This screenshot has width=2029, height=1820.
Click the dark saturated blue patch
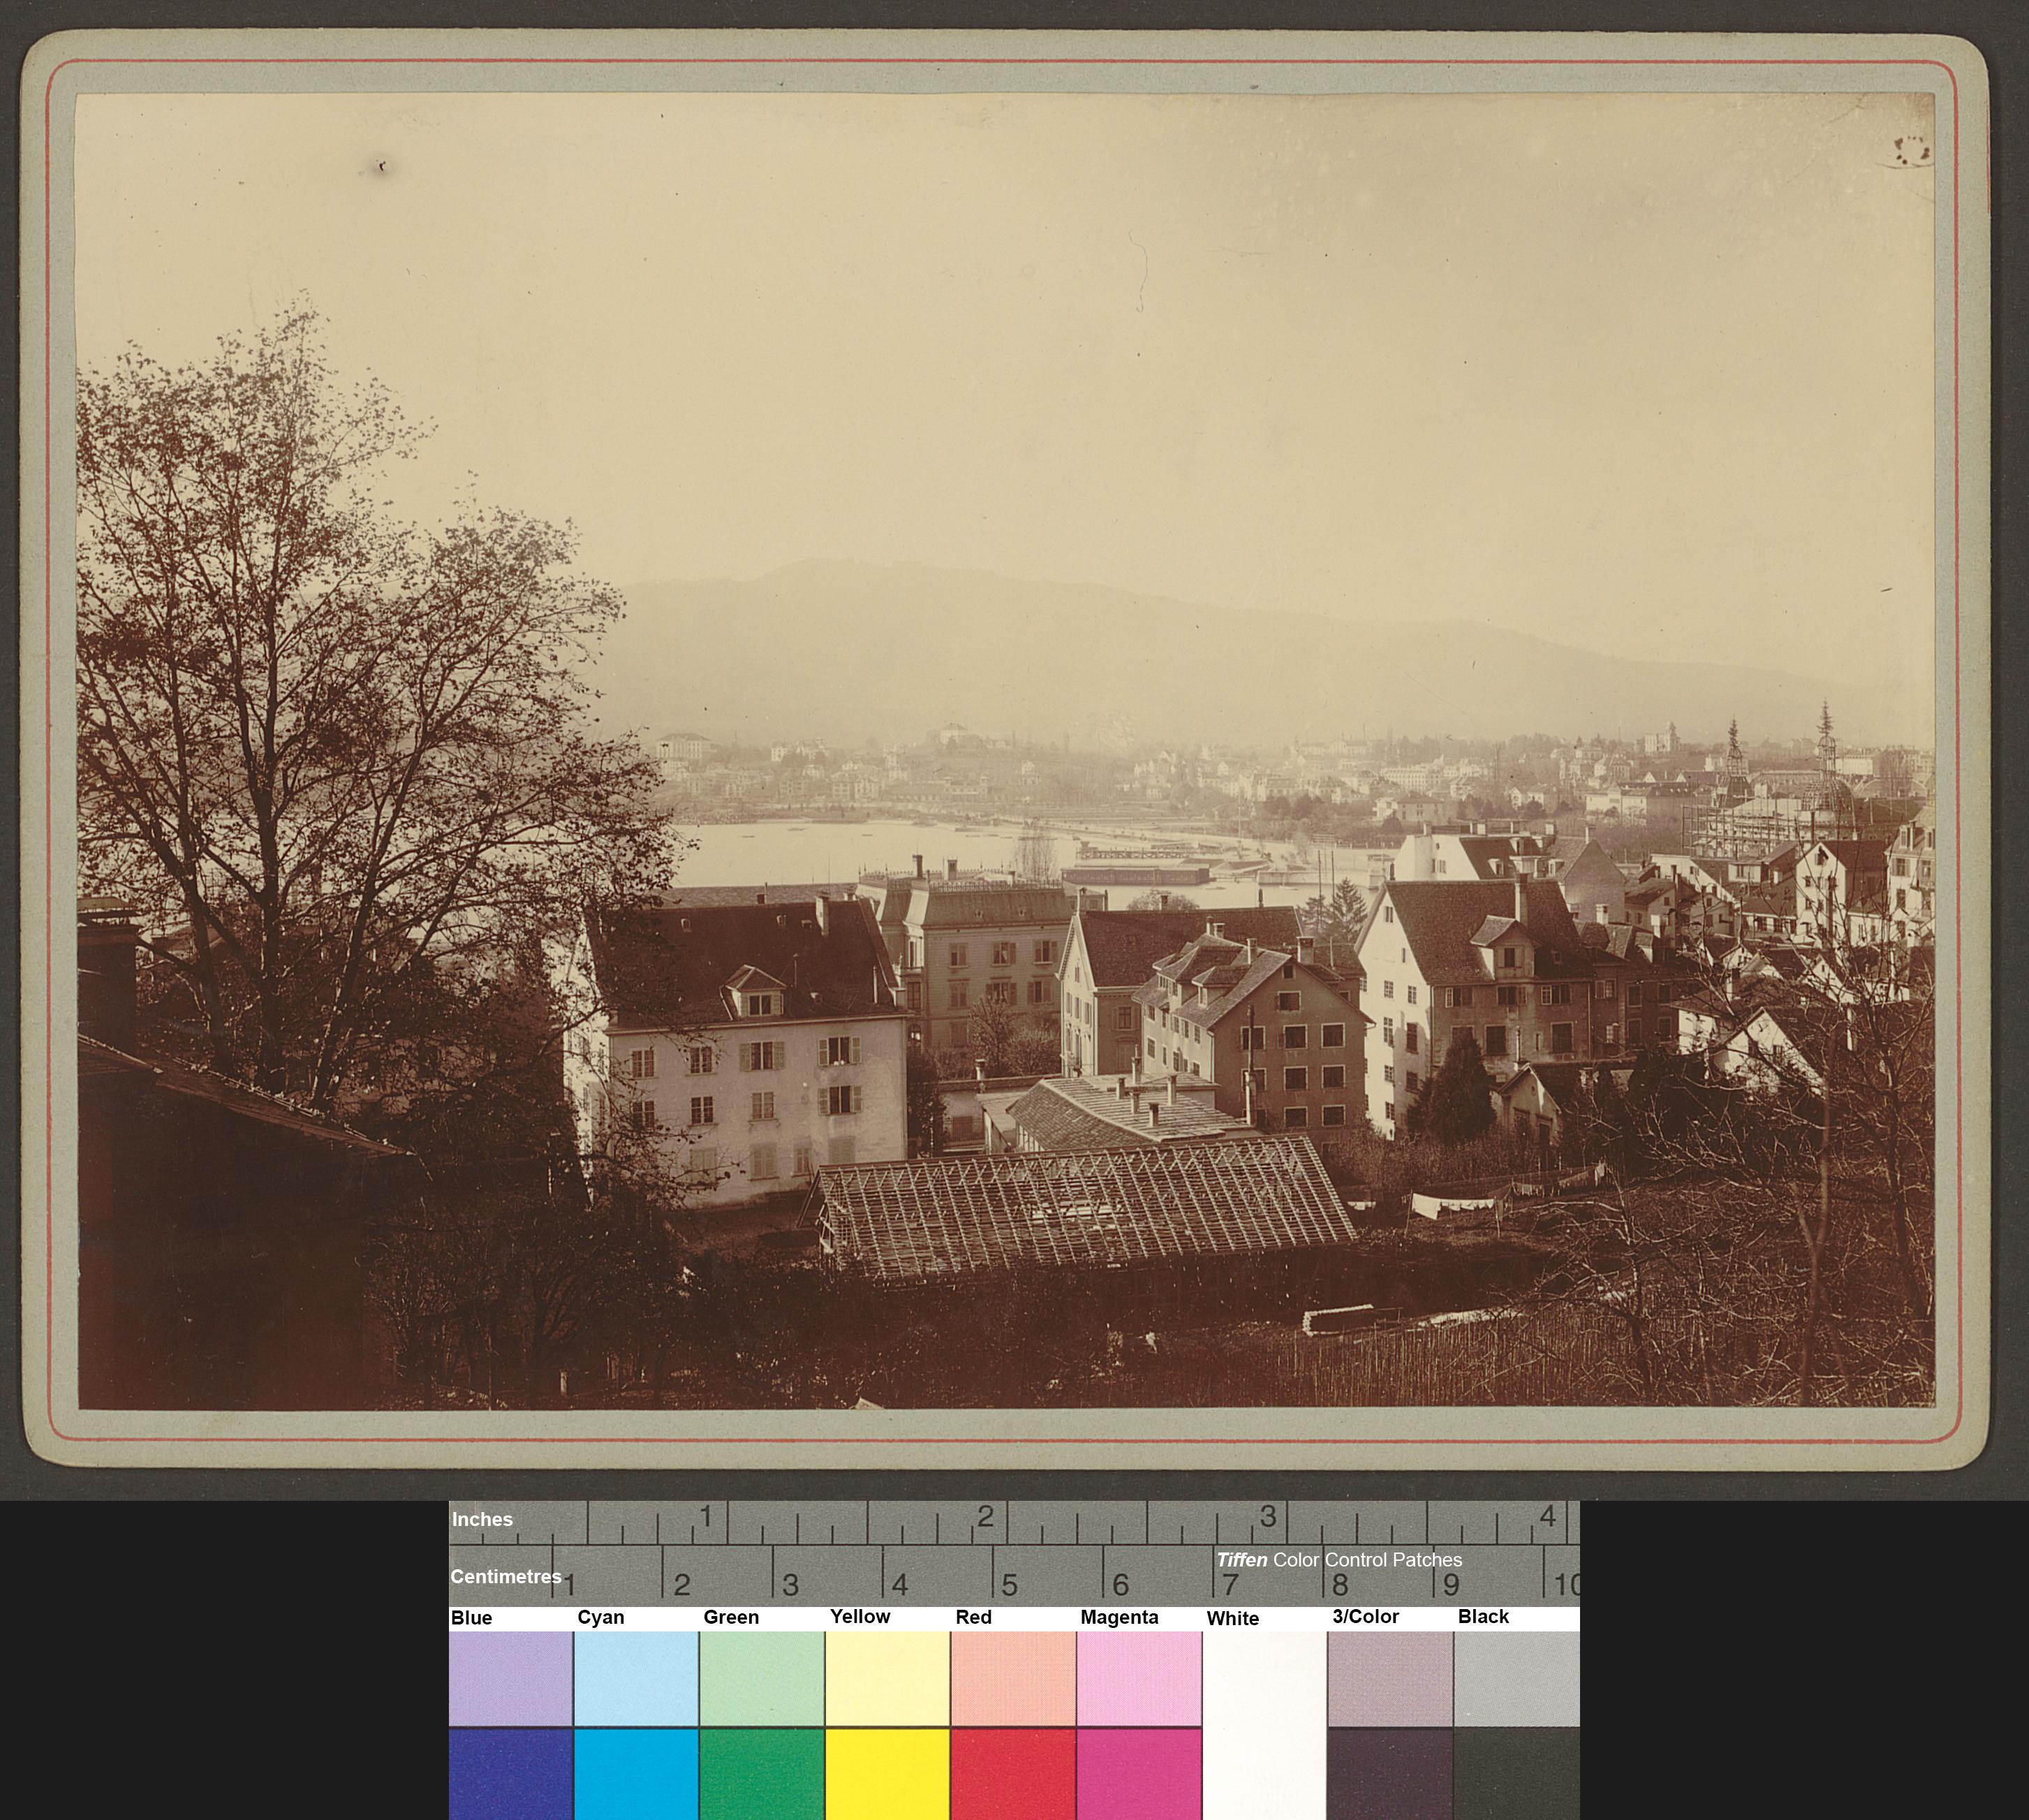point(511,1774)
